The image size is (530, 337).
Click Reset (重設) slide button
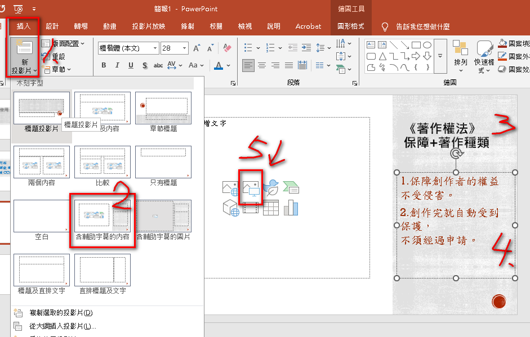54,56
